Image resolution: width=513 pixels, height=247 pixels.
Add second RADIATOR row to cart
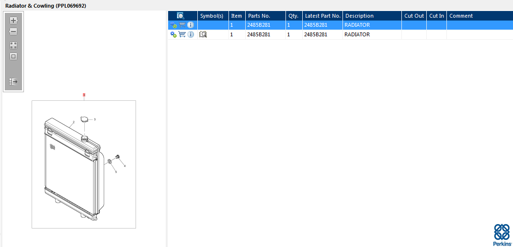tap(182, 34)
